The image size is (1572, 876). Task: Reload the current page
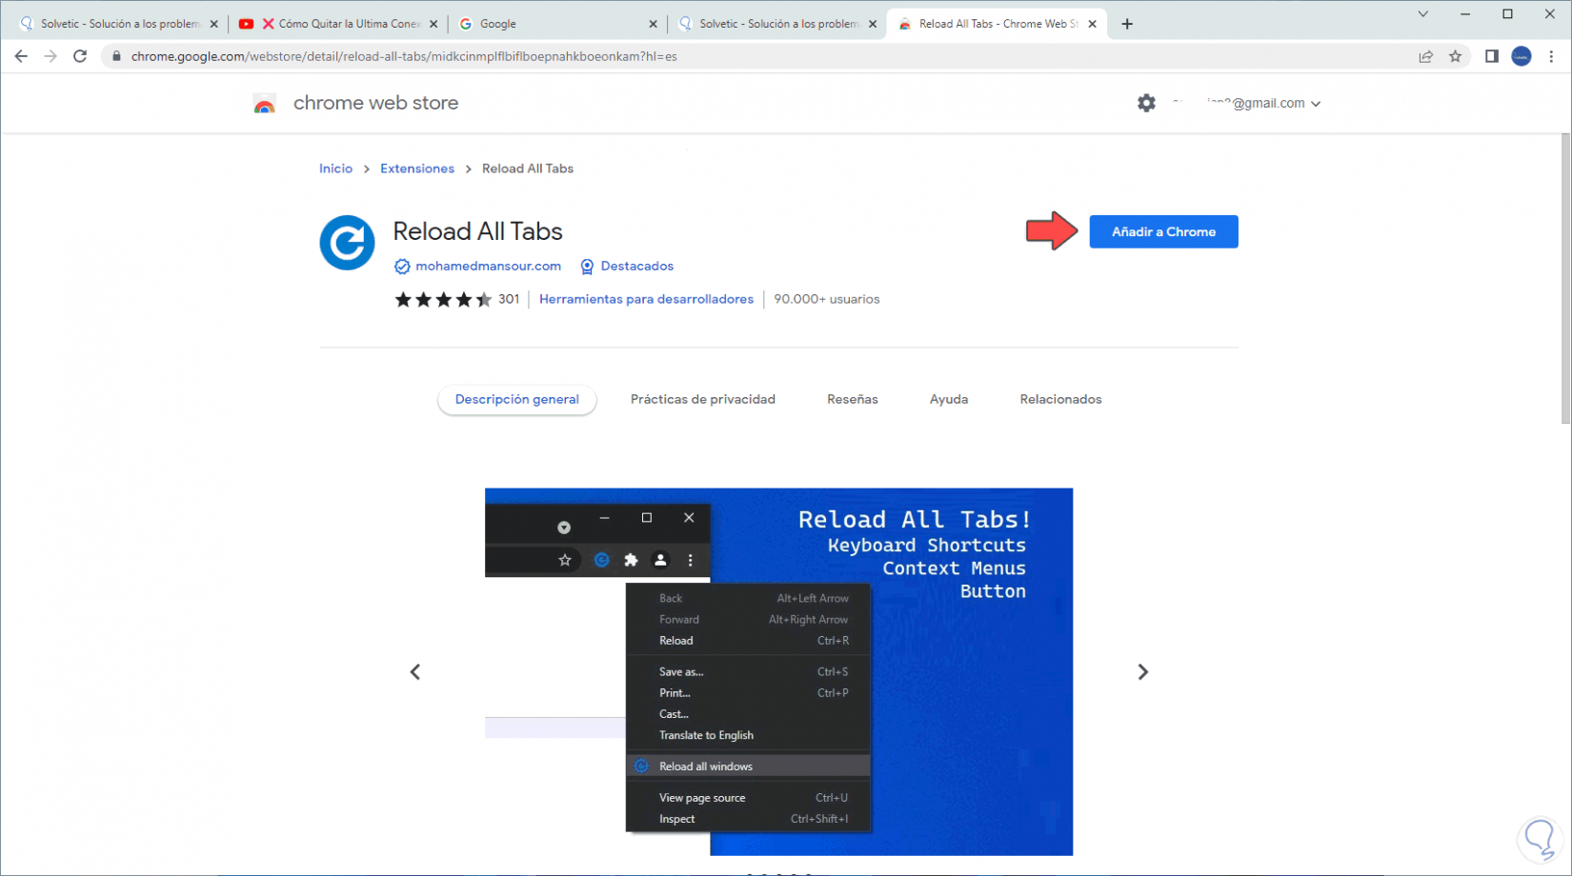coord(80,56)
